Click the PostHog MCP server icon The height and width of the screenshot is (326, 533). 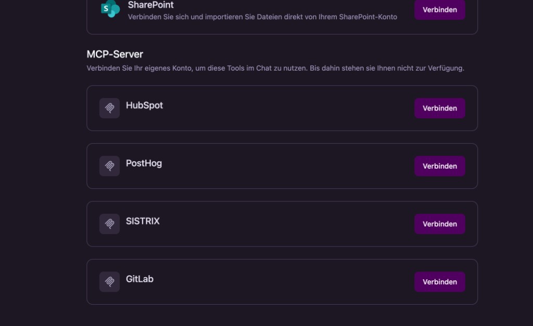coord(109,166)
